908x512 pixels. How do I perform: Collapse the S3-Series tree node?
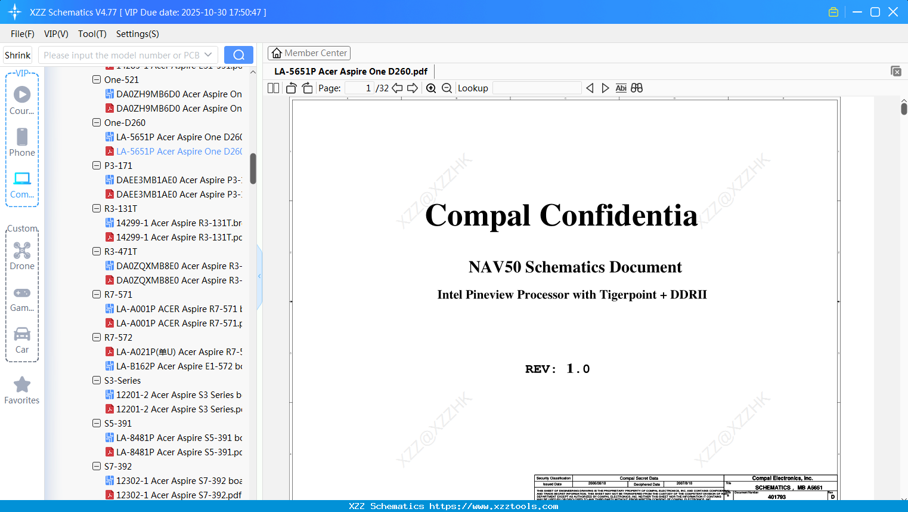(x=97, y=380)
